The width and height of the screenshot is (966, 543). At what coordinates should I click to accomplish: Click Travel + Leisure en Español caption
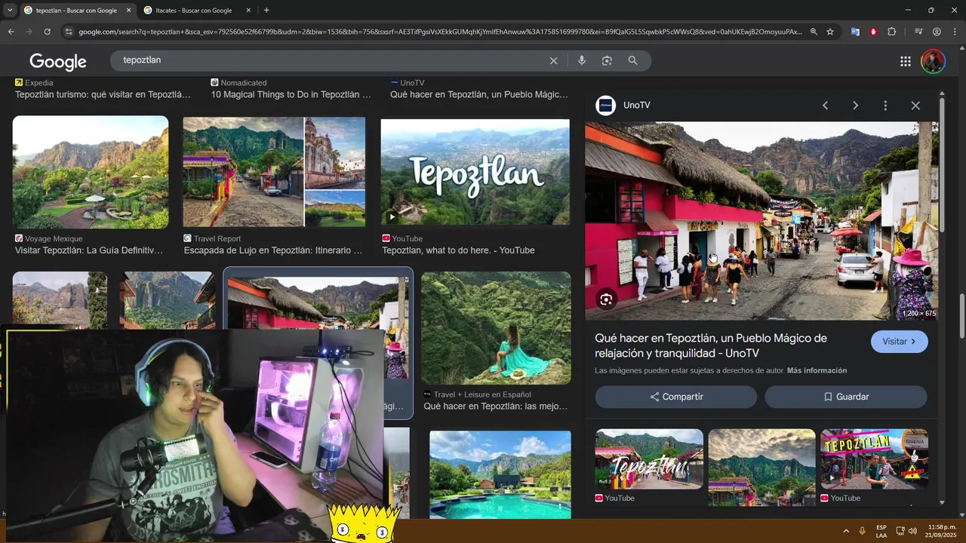tap(482, 394)
